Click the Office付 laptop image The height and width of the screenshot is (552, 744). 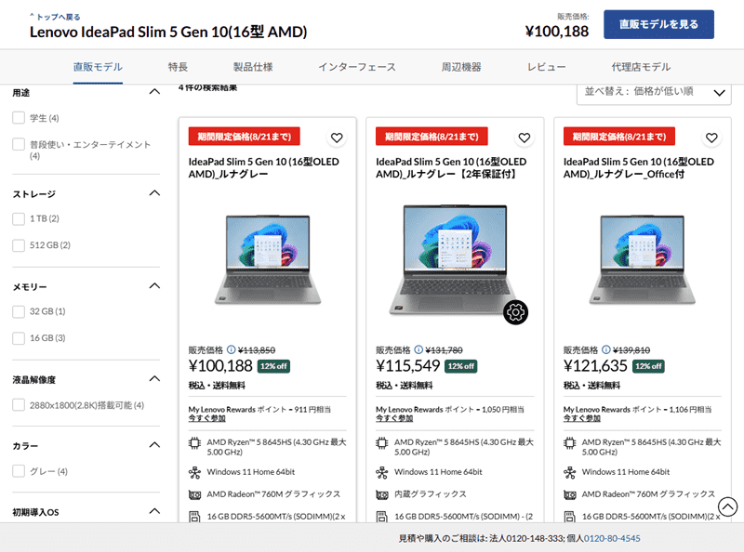[643, 259]
